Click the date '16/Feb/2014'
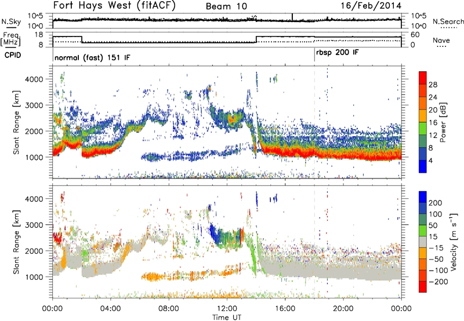The image size is (464, 321). (x=371, y=6)
